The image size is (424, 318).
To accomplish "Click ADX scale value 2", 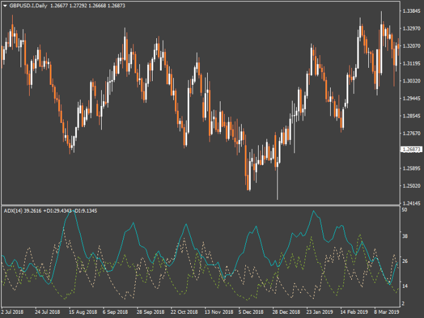I will (x=403, y=303).
